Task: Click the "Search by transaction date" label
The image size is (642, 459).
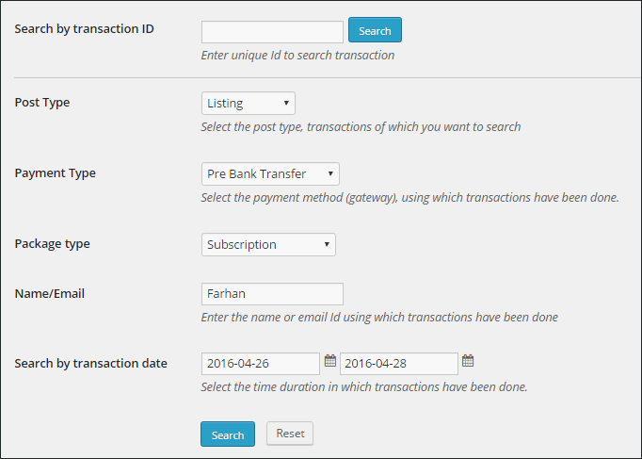Action: pos(91,364)
